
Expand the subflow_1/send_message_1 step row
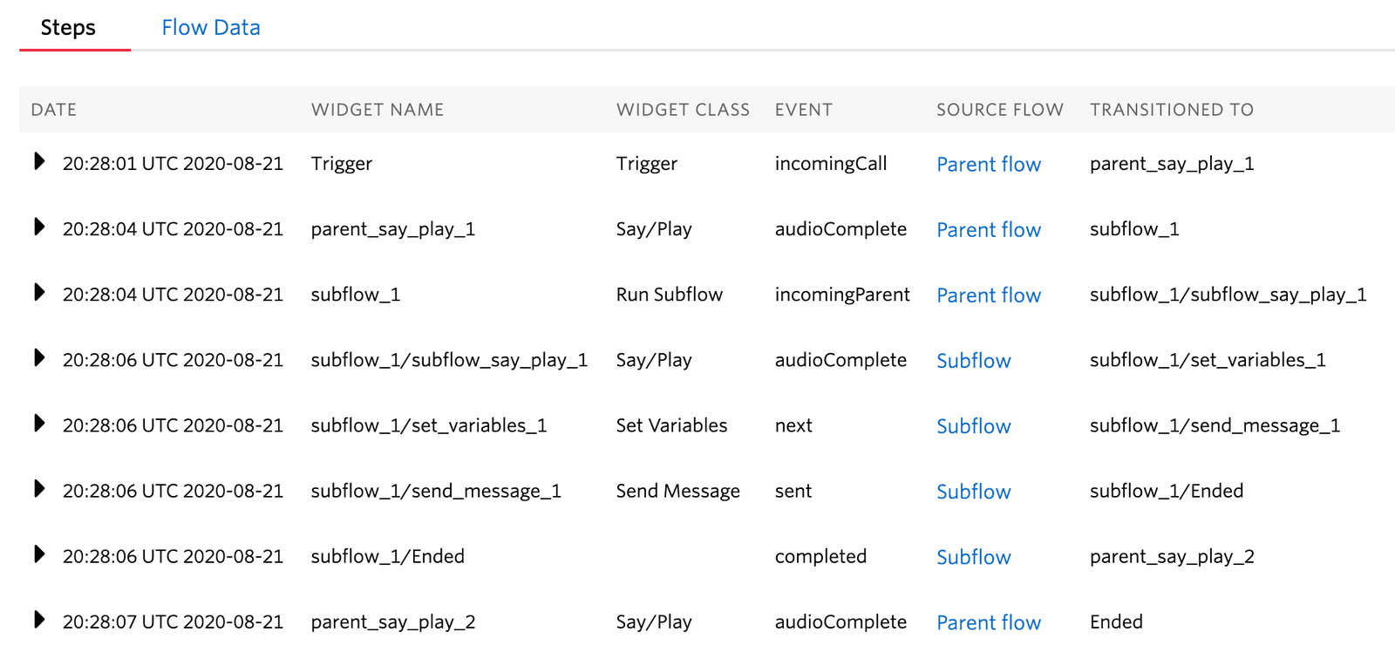coord(39,489)
